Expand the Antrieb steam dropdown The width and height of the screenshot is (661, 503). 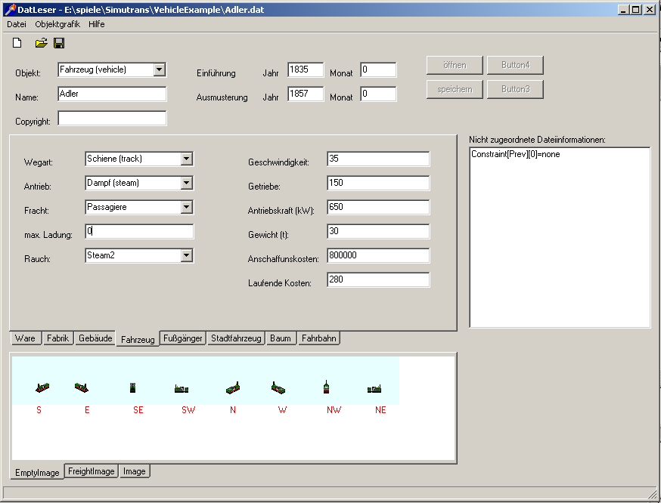(187, 183)
